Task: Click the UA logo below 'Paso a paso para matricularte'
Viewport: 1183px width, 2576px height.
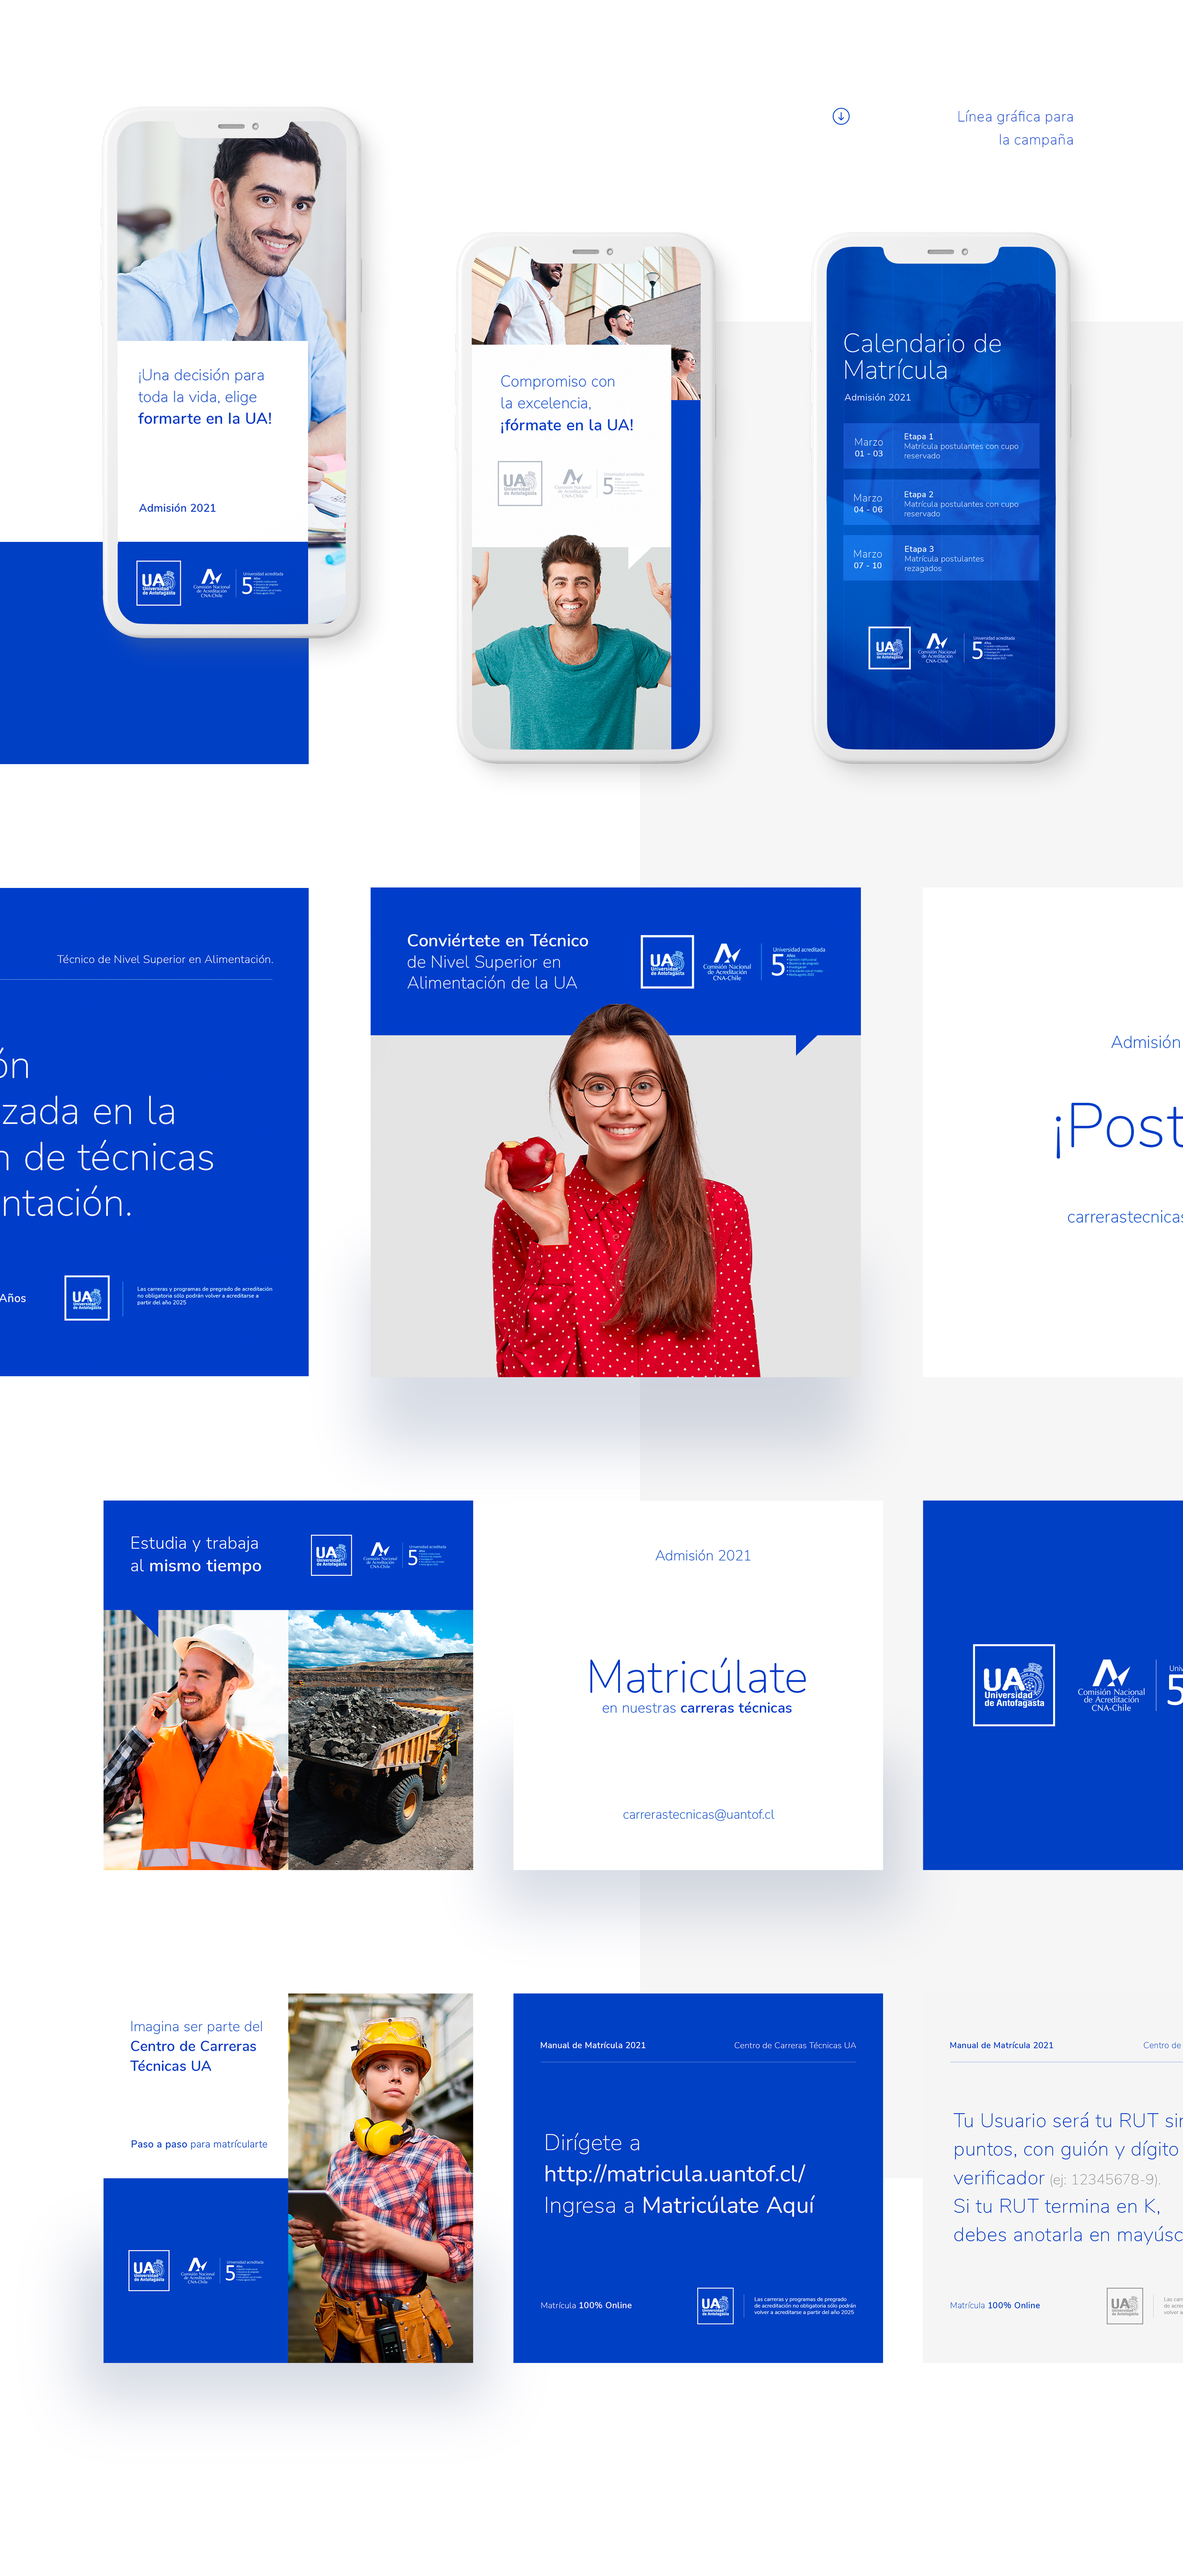Action: tap(149, 2270)
